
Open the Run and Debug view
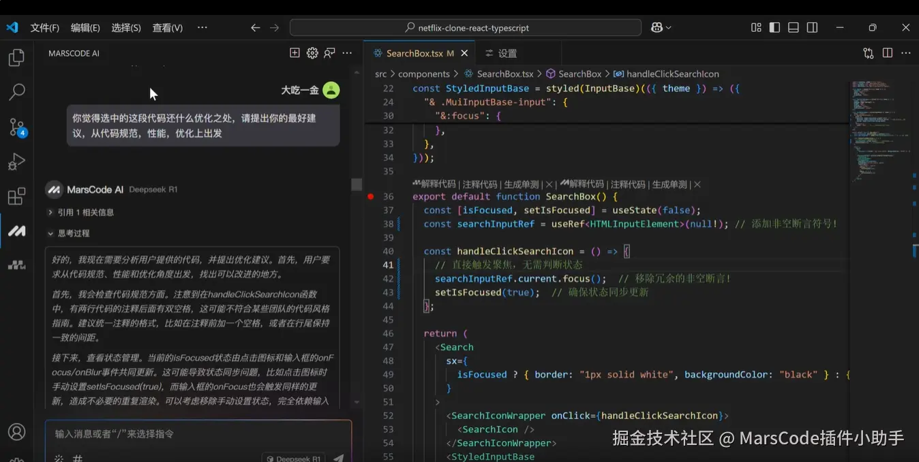pyautogui.click(x=16, y=161)
